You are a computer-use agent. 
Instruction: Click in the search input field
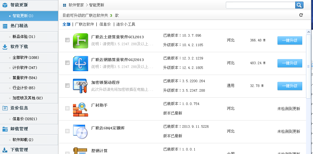point(260,5)
